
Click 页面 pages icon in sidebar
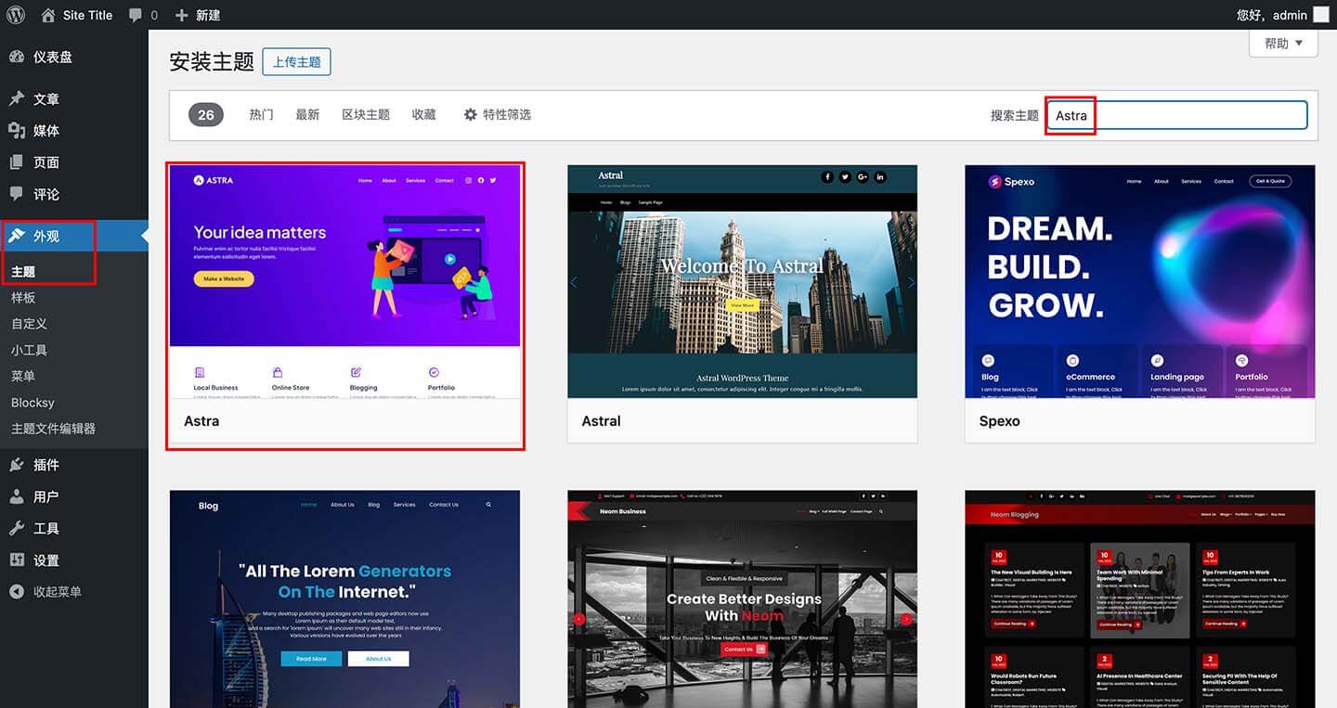(x=17, y=162)
